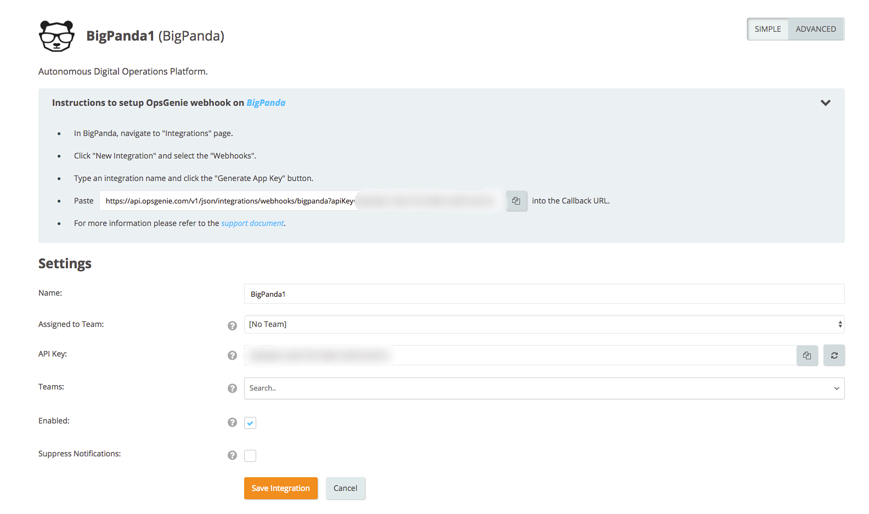Switch to the ADVANCED view tab
The image size is (869, 514).
[x=816, y=29]
